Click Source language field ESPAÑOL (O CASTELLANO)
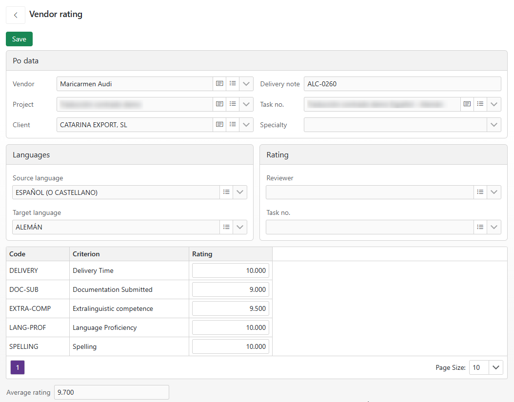This screenshot has width=514, height=402. [116, 192]
